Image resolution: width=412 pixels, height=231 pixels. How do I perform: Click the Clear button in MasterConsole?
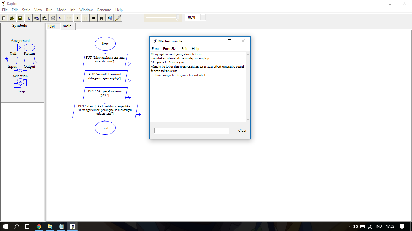(x=241, y=131)
